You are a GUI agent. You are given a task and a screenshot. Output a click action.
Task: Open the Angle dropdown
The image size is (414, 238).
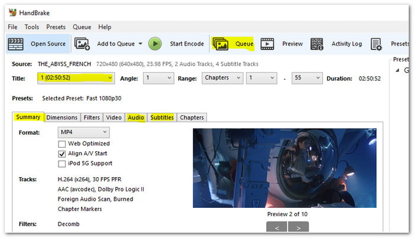coord(159,78)
